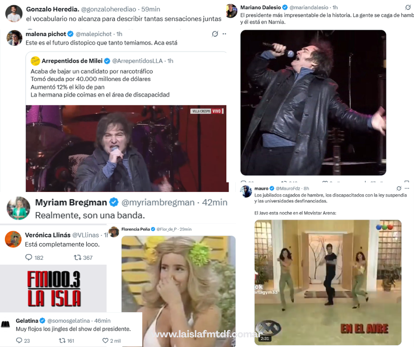Click the reply icon showing 23 comments
Viewport: 414px width, 347px height.
pos(19,340)
